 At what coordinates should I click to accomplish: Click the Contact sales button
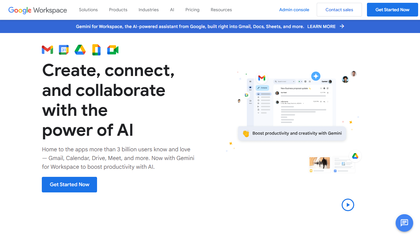(x=339, y=10)
